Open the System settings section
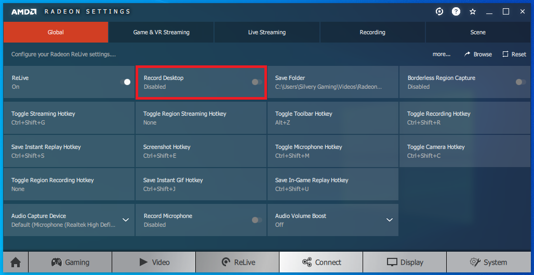 click(488, 262)
